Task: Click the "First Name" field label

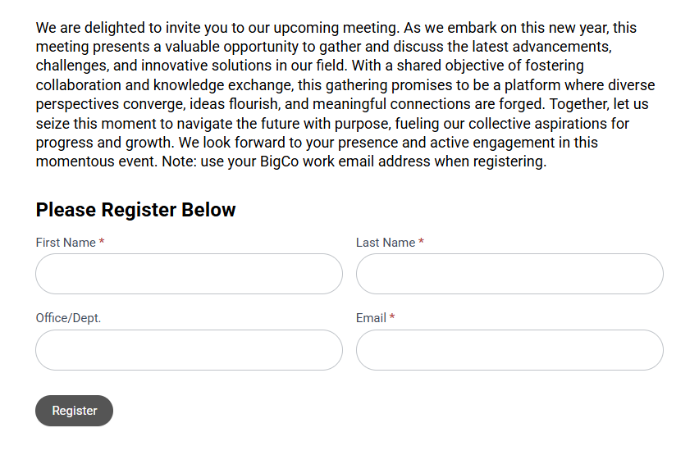Action: [66, 242]
